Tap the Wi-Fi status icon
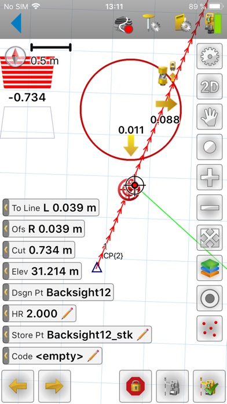This screenshot has width=227, height=404. [36, 6]
